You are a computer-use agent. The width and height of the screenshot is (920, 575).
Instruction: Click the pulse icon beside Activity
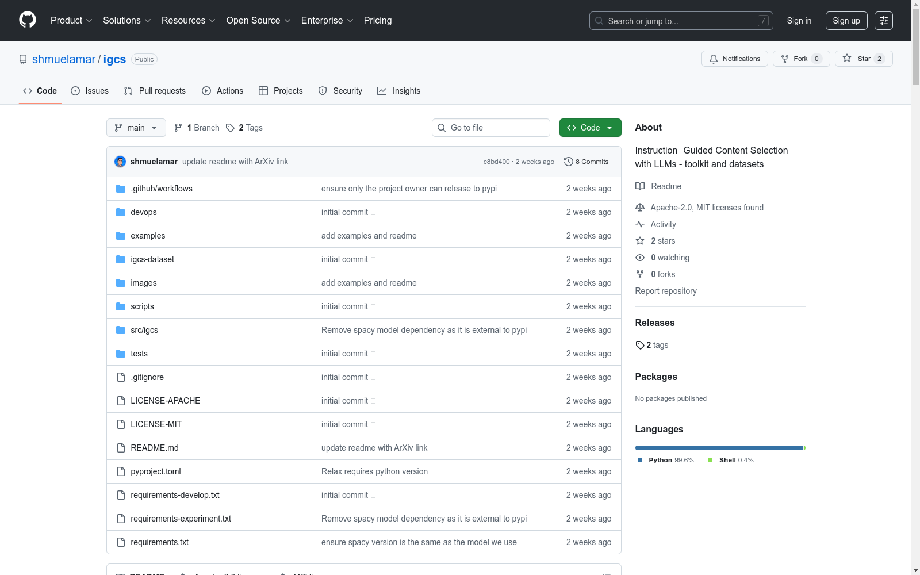coord(640,224)
